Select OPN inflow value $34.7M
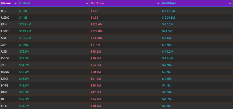233x109 pixels. [x=24, y=106]
